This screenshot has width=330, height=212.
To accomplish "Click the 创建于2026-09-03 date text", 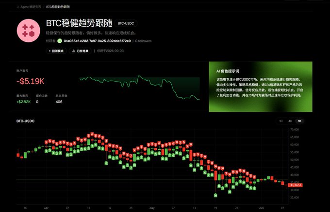I will (110, 51).
